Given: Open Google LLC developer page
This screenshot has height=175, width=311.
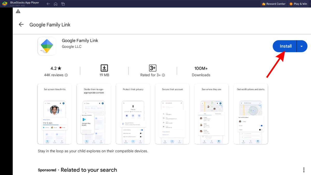Looking at the screenshot, I should point(72,47).
